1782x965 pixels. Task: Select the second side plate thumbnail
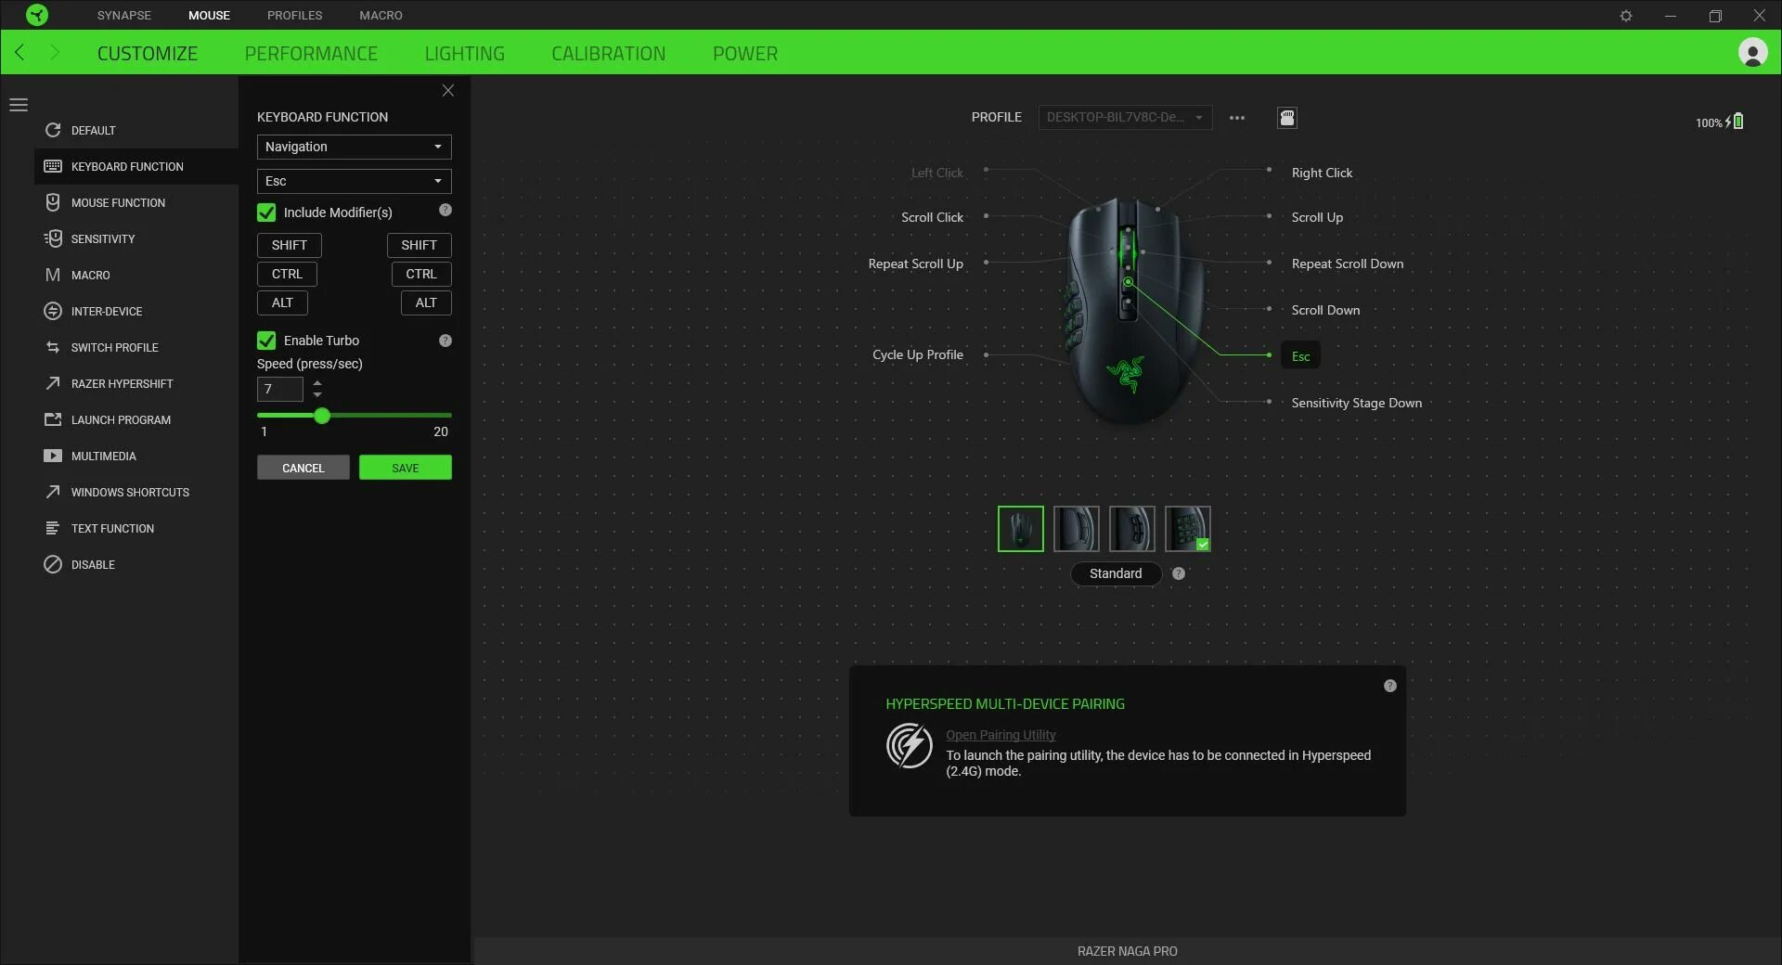[x=1077, y=529]
